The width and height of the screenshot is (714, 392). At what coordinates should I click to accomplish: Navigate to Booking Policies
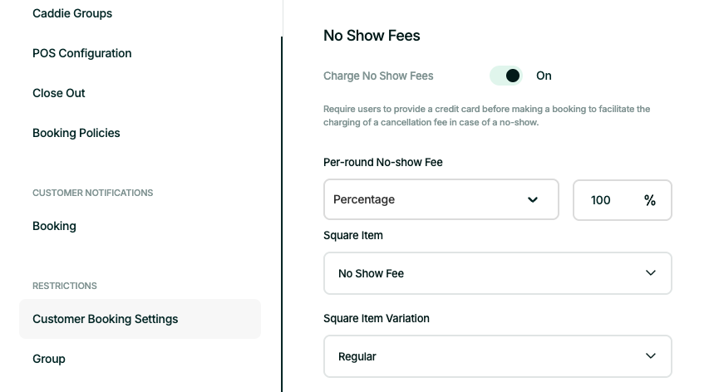click(76, 133)
